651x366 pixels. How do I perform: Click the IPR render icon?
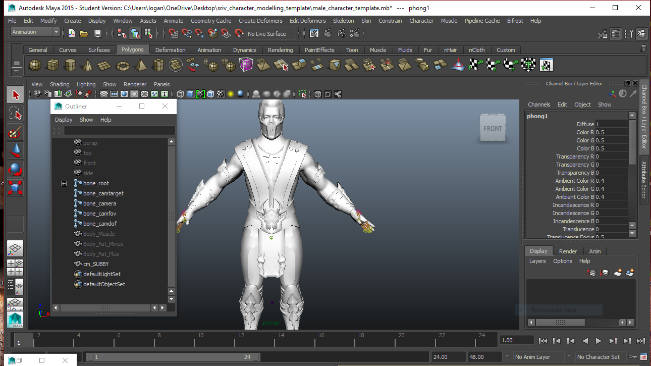coord(342,34)
